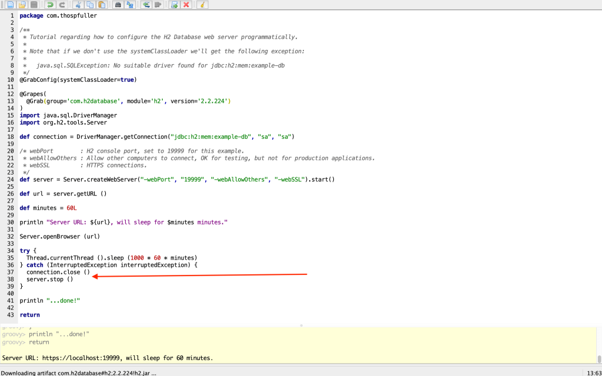
Task: Click the '@Grapes(' annotation on line 12
Action: 33,94
